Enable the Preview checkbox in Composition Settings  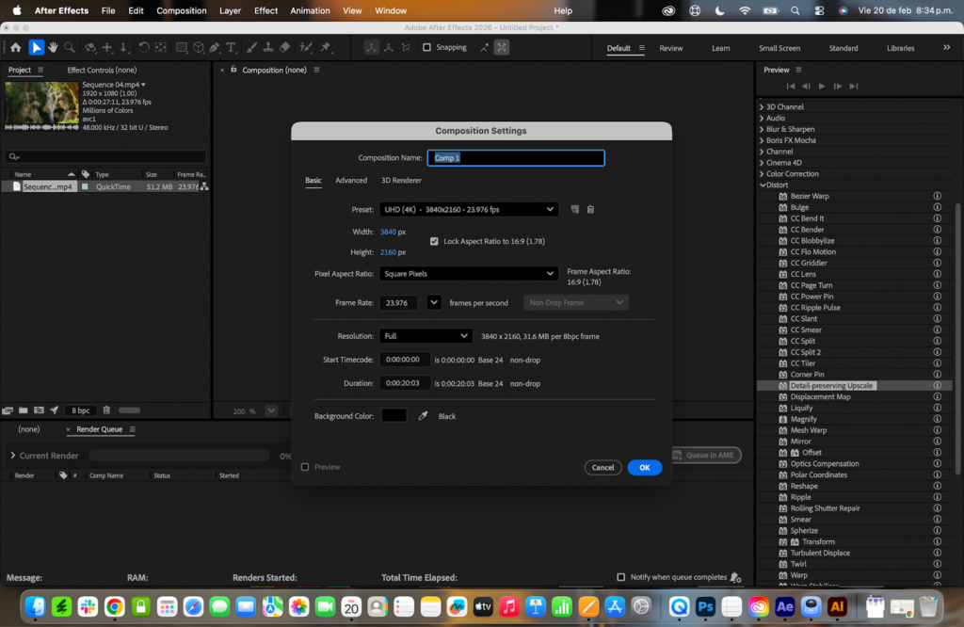[306, 466]
